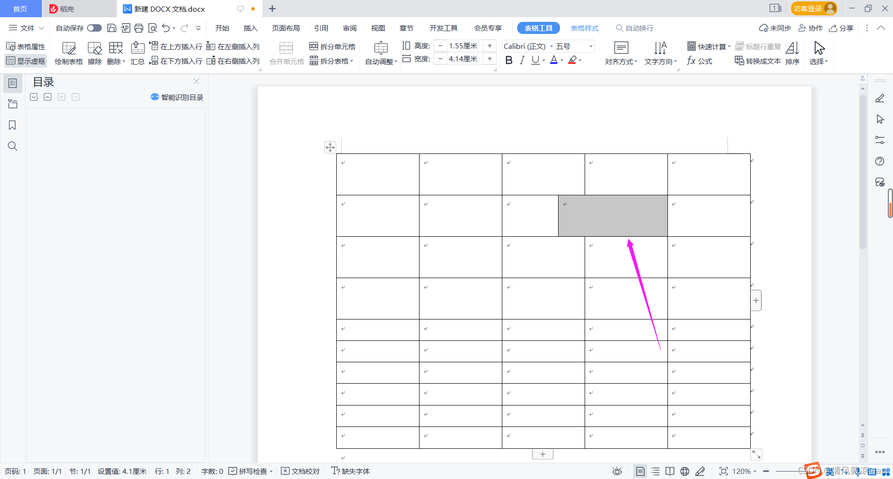
Task: Open the References (引用) tab
Action: coord(321,28)
